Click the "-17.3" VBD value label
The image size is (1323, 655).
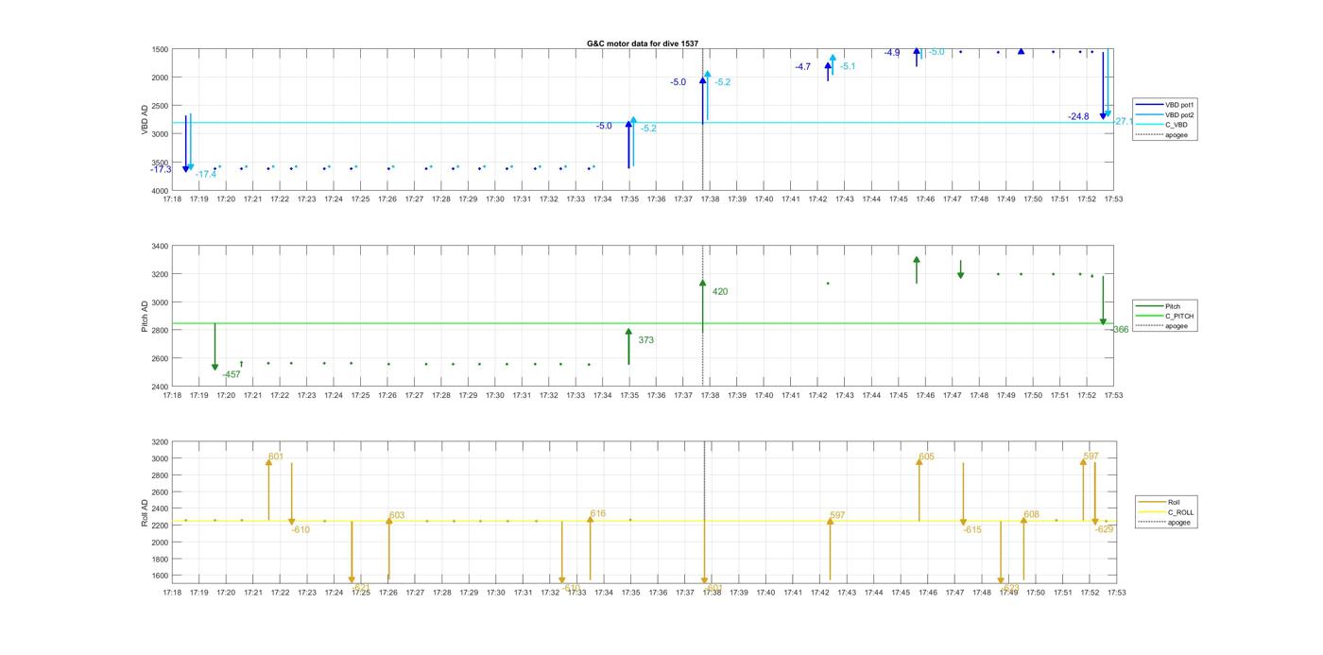(161, 169)
